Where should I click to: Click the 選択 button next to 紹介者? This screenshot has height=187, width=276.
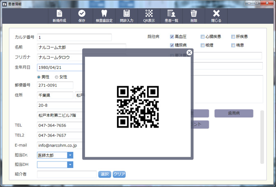click(105, 174)
